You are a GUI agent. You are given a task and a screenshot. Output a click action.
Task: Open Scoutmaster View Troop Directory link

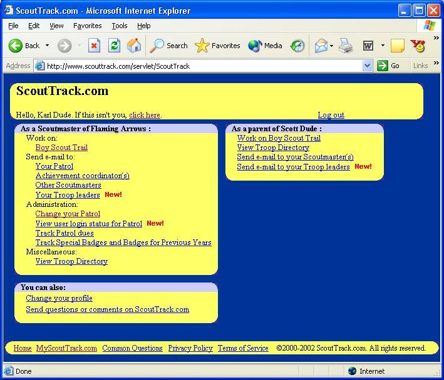71,261
